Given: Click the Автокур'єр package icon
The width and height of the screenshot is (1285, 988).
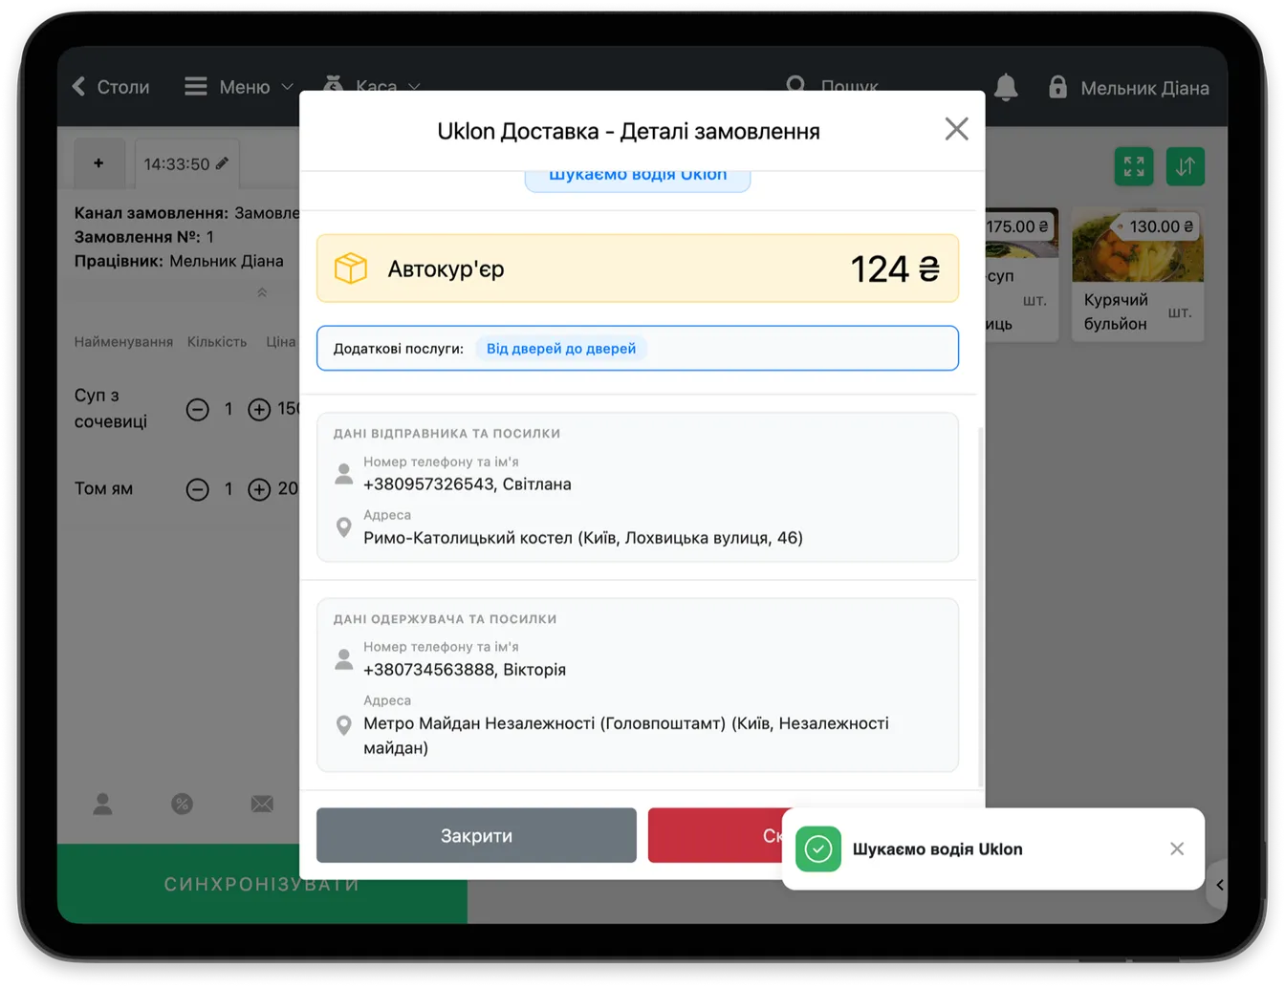Looking at the screenshot, I should pyautogui.click(x=351, y=268).
